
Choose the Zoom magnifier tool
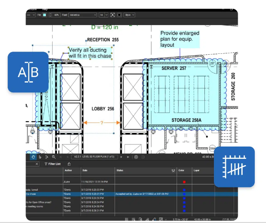tap(54, 157)
